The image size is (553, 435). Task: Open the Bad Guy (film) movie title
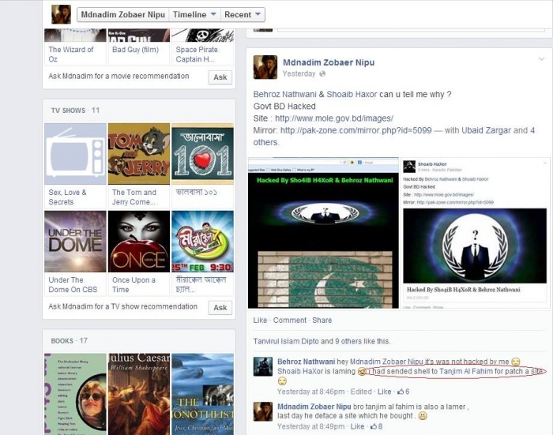pos(135,50)
